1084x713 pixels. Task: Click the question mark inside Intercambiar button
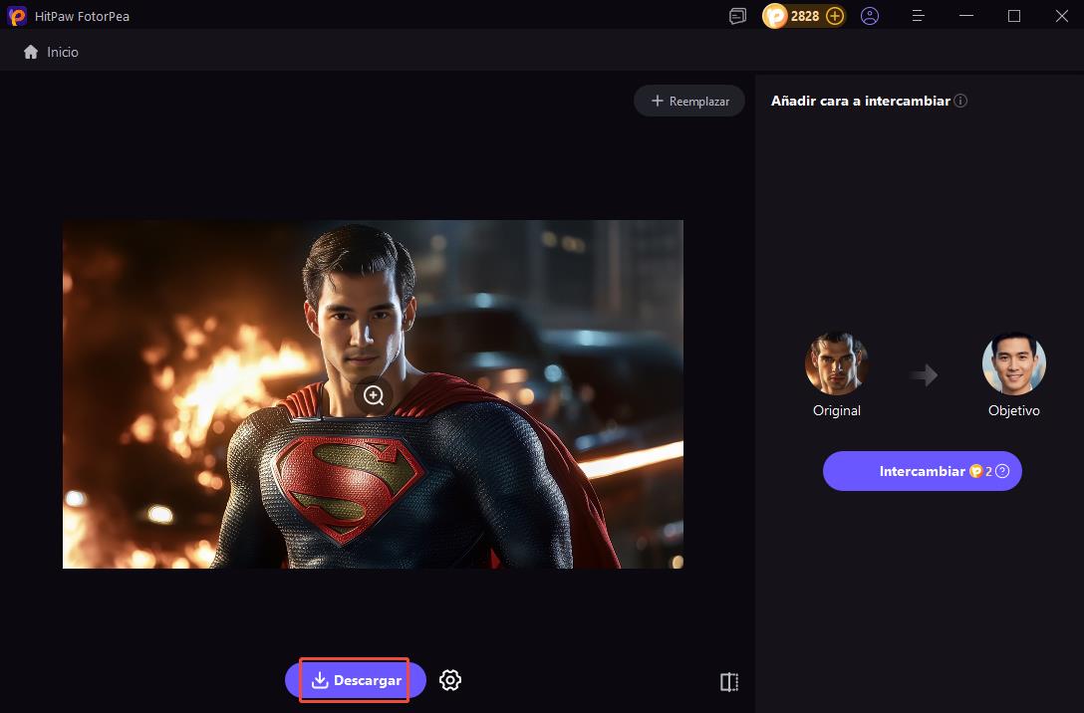(x=1002, y=471)
